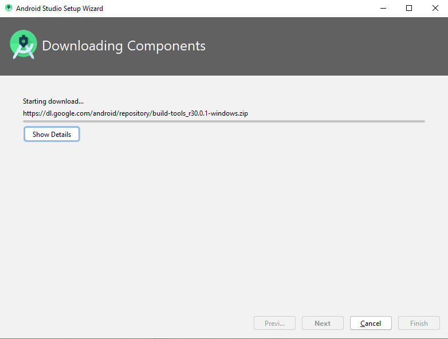
Task: Click the empty area left of Previous button
Action: pos(126,323)
